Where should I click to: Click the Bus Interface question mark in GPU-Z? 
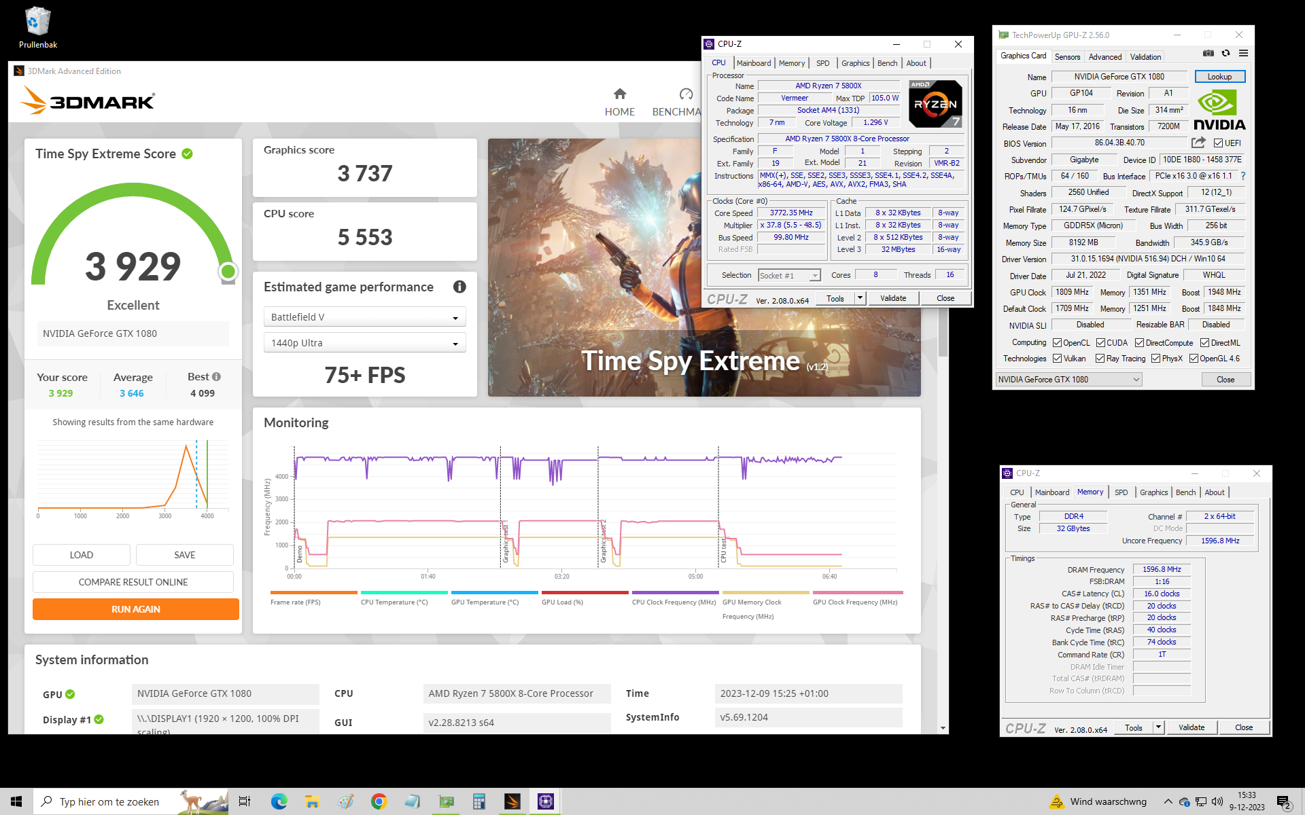coord(1243,176)
